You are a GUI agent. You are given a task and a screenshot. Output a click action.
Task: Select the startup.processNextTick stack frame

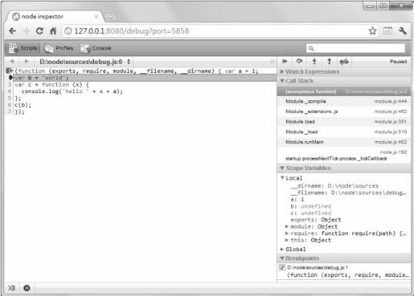tap(344, 156)
